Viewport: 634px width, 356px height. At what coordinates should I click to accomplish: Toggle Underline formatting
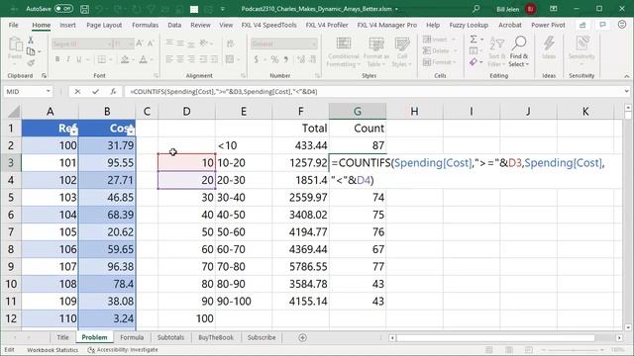point(79,59)
